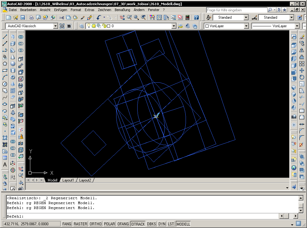Click the MODELL space button
This screenshot has width=307, height=228.
(183, 224)
